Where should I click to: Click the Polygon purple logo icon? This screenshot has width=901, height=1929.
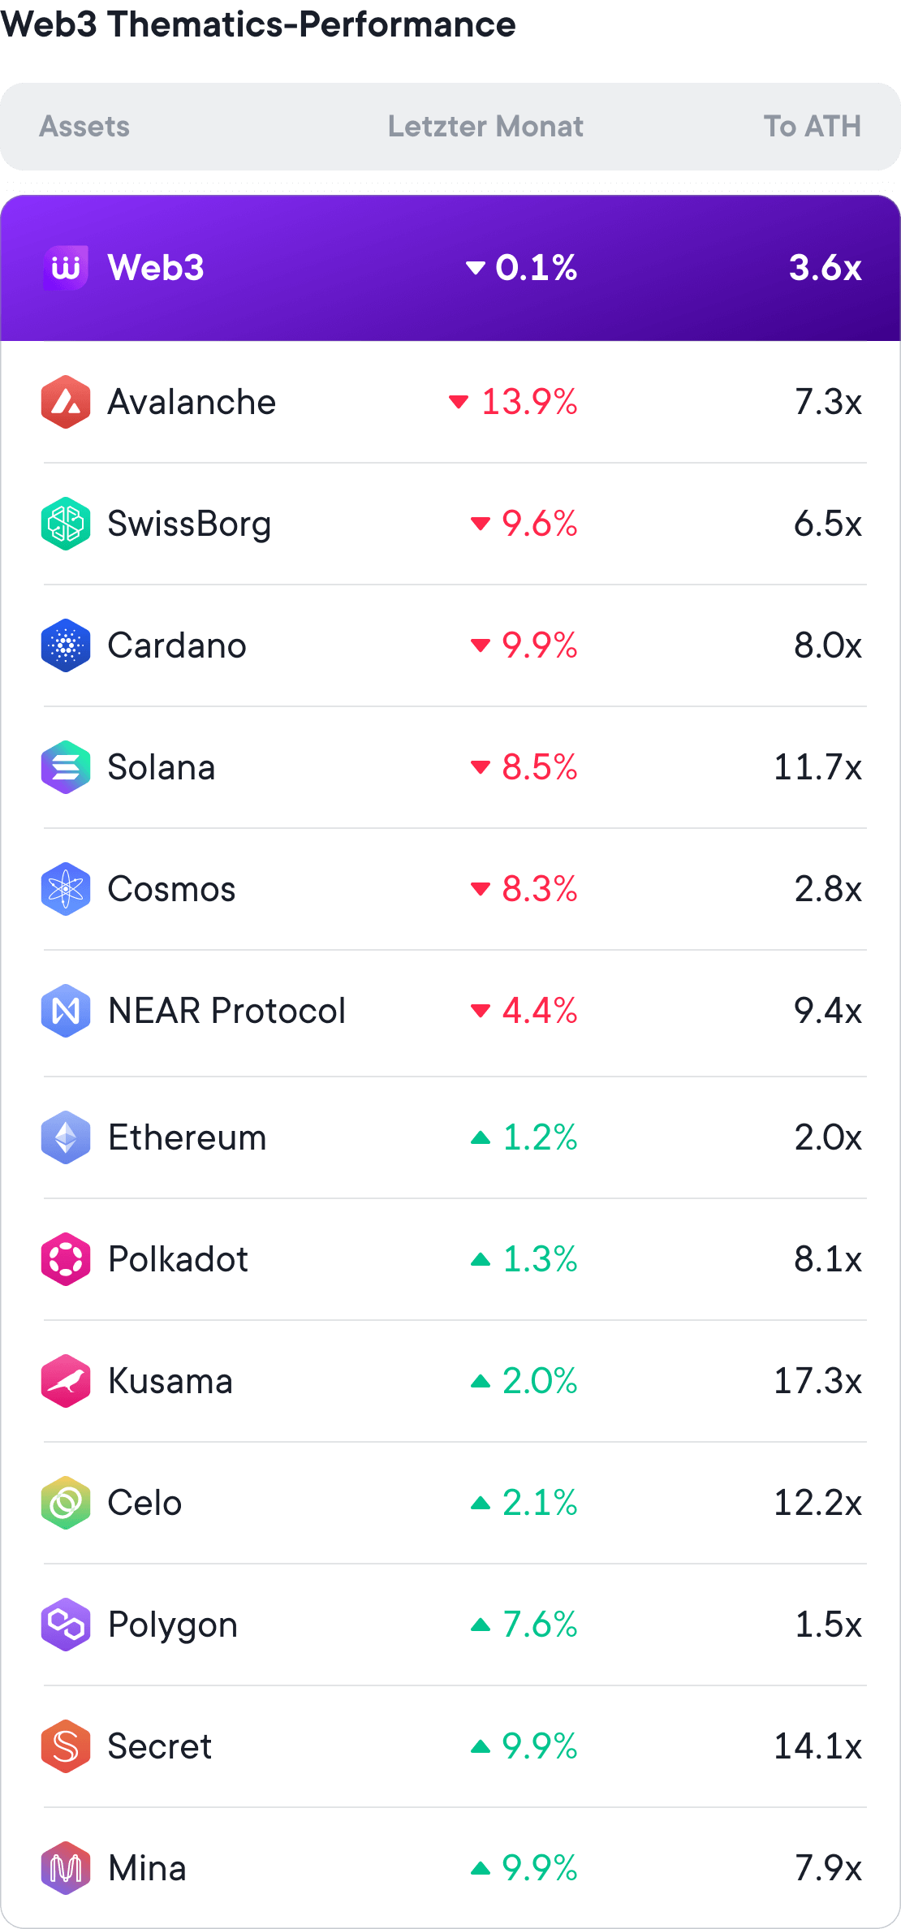click(66, 1625)
